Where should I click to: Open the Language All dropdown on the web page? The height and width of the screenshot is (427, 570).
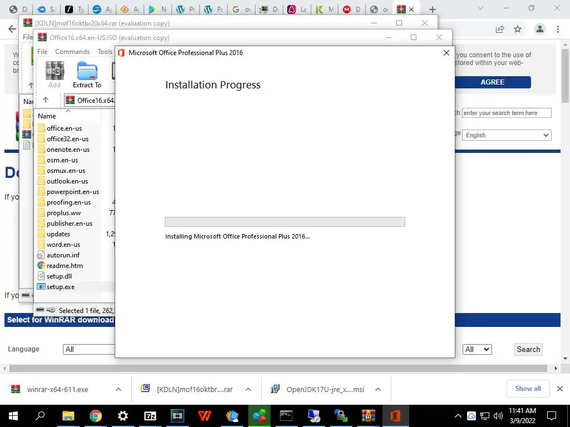pos(89,349)
